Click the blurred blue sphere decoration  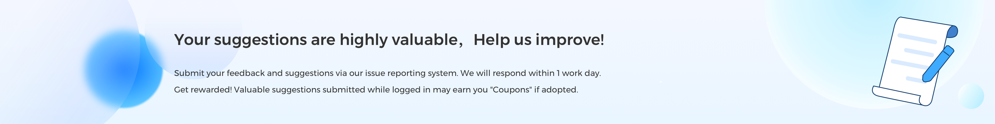[123, 69]
